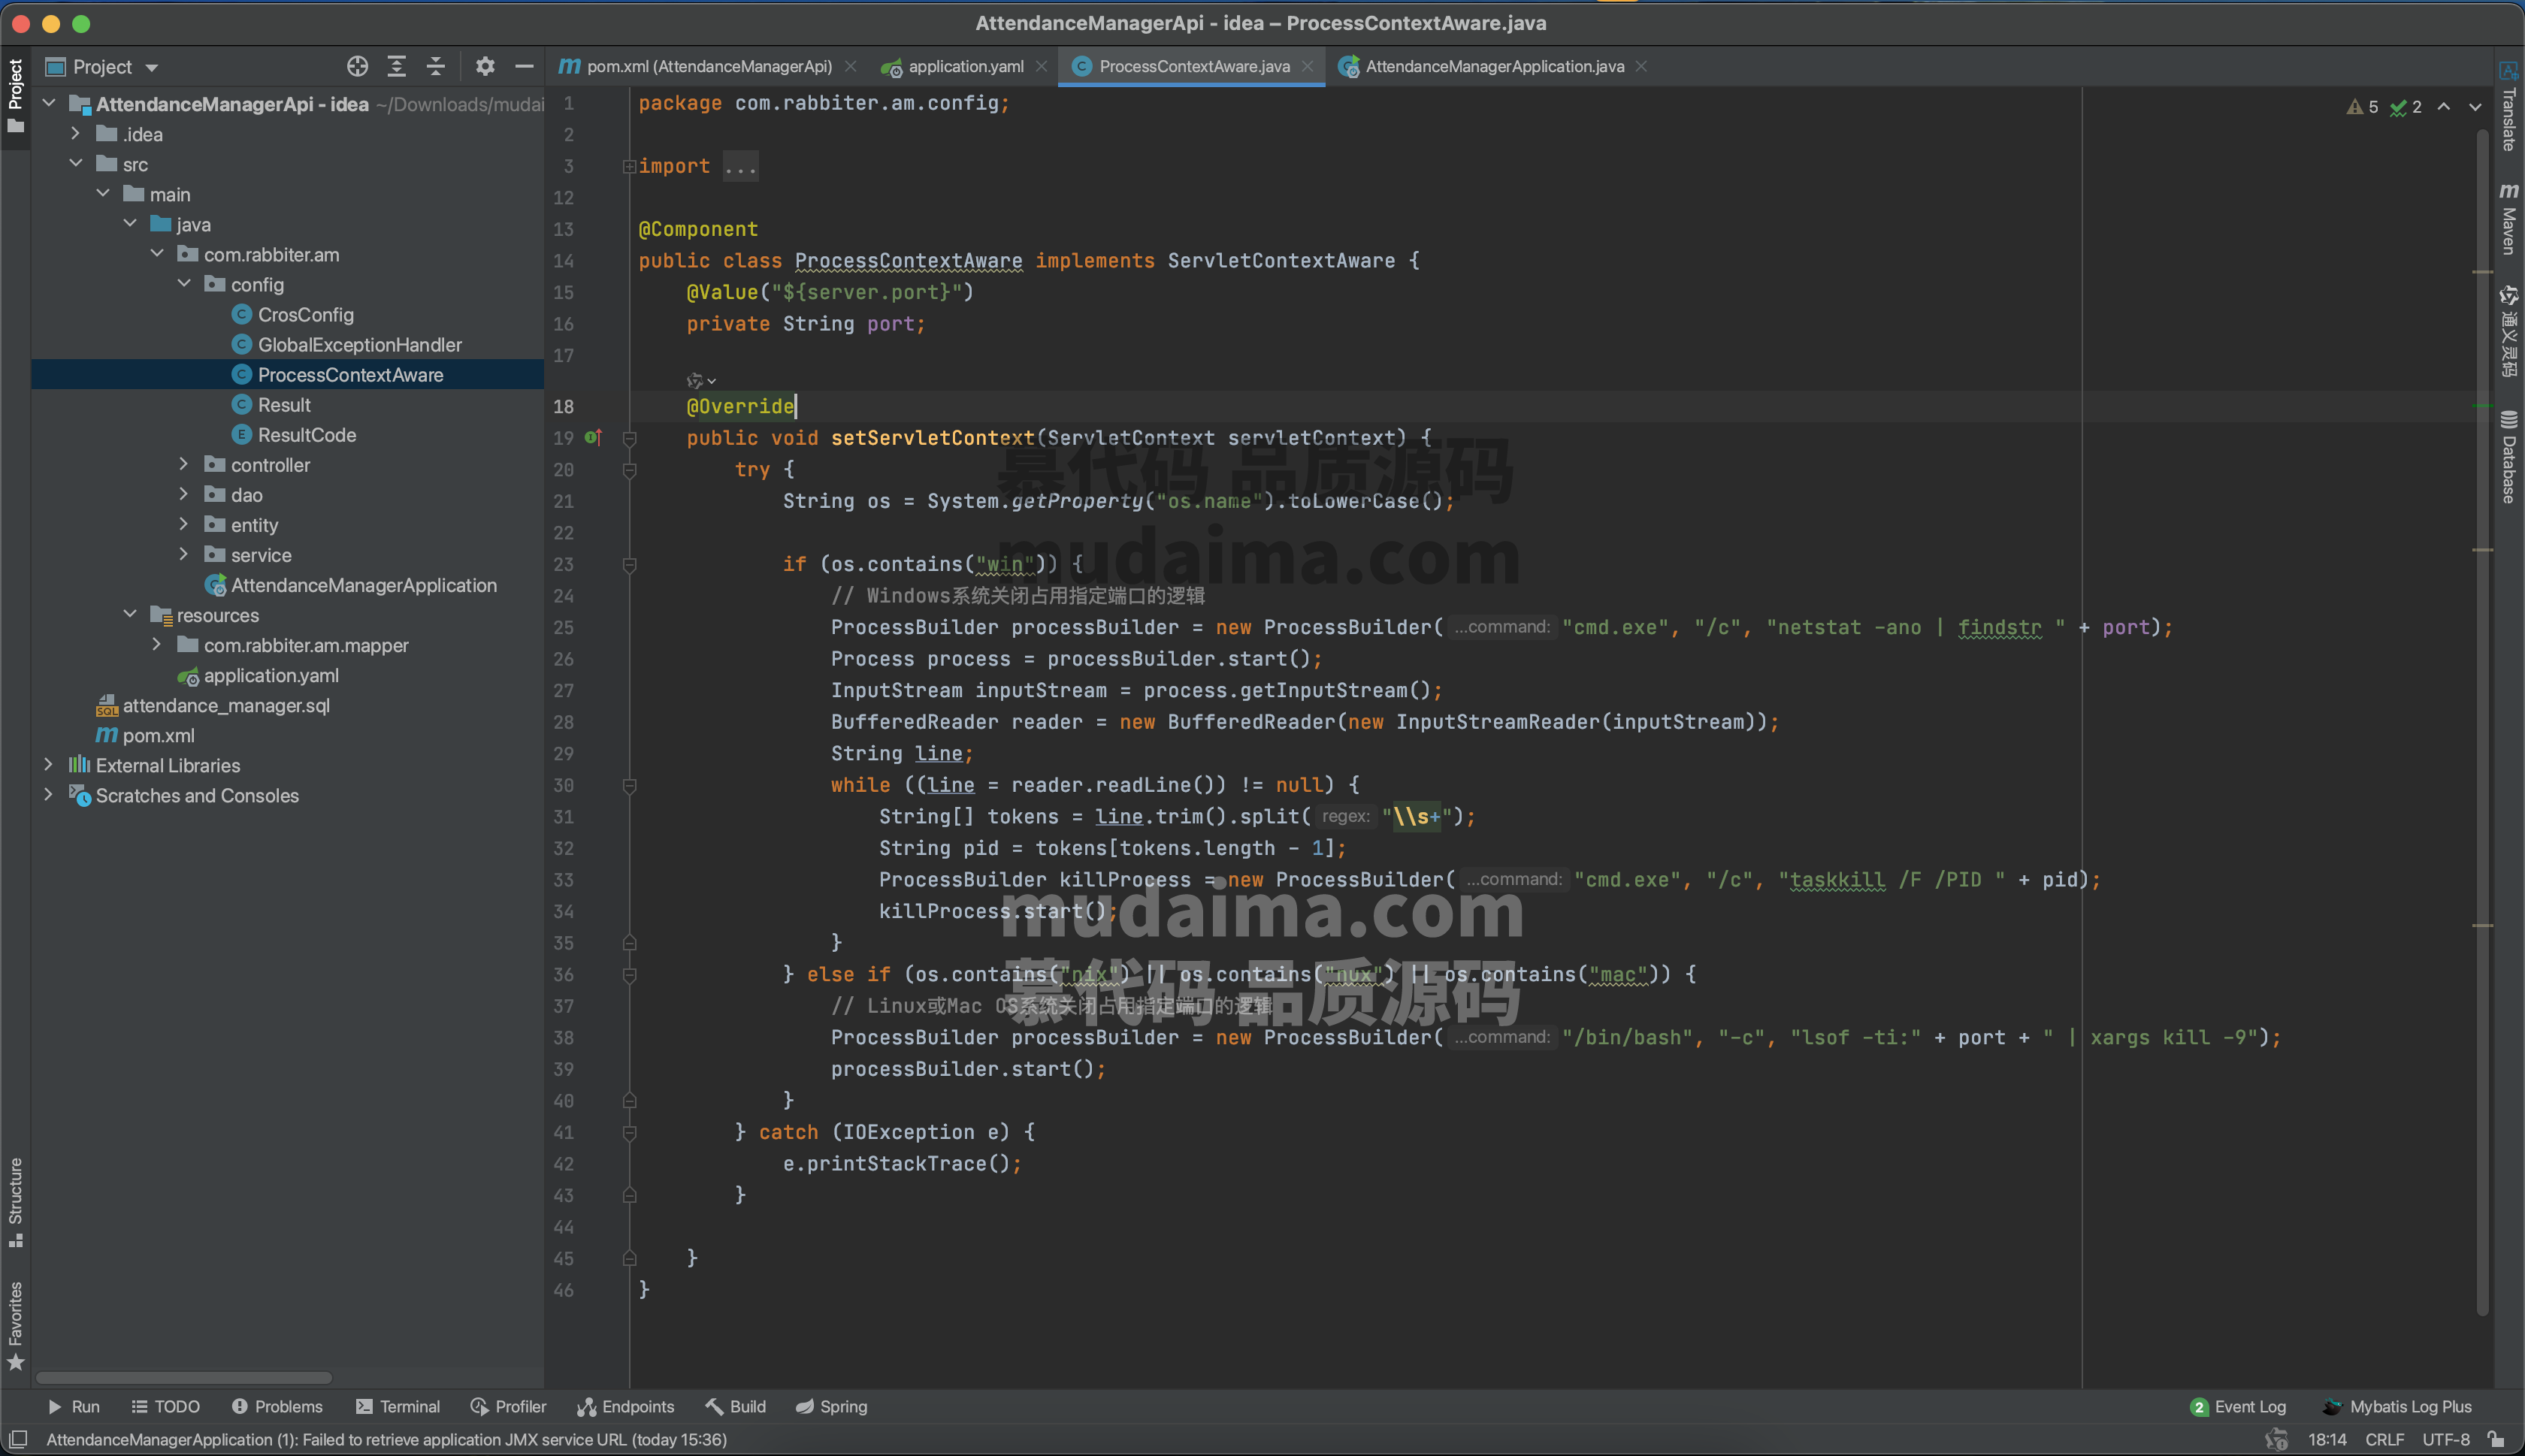This screenshot has height=1456, width=2525.
Task: Expand External Libraries node
Action: point(48,764)
